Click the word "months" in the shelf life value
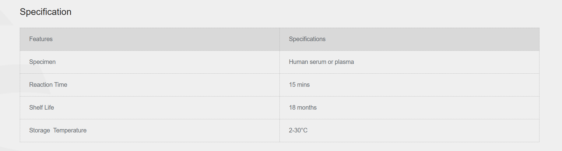The image size is (562, 151). (307, 107)
